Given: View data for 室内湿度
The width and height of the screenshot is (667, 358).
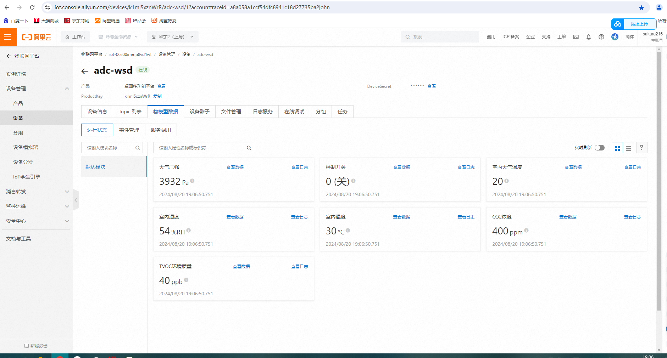Looking at the screenshot, I should [235, 217].
